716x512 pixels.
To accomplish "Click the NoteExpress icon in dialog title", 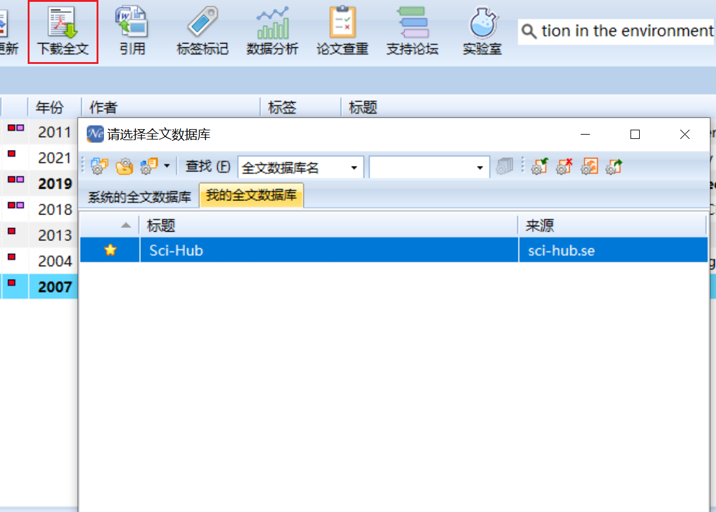I will (x=95, y=134).
